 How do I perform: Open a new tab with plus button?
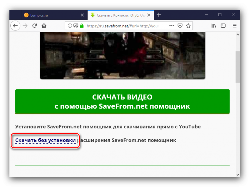click(159, 15)
